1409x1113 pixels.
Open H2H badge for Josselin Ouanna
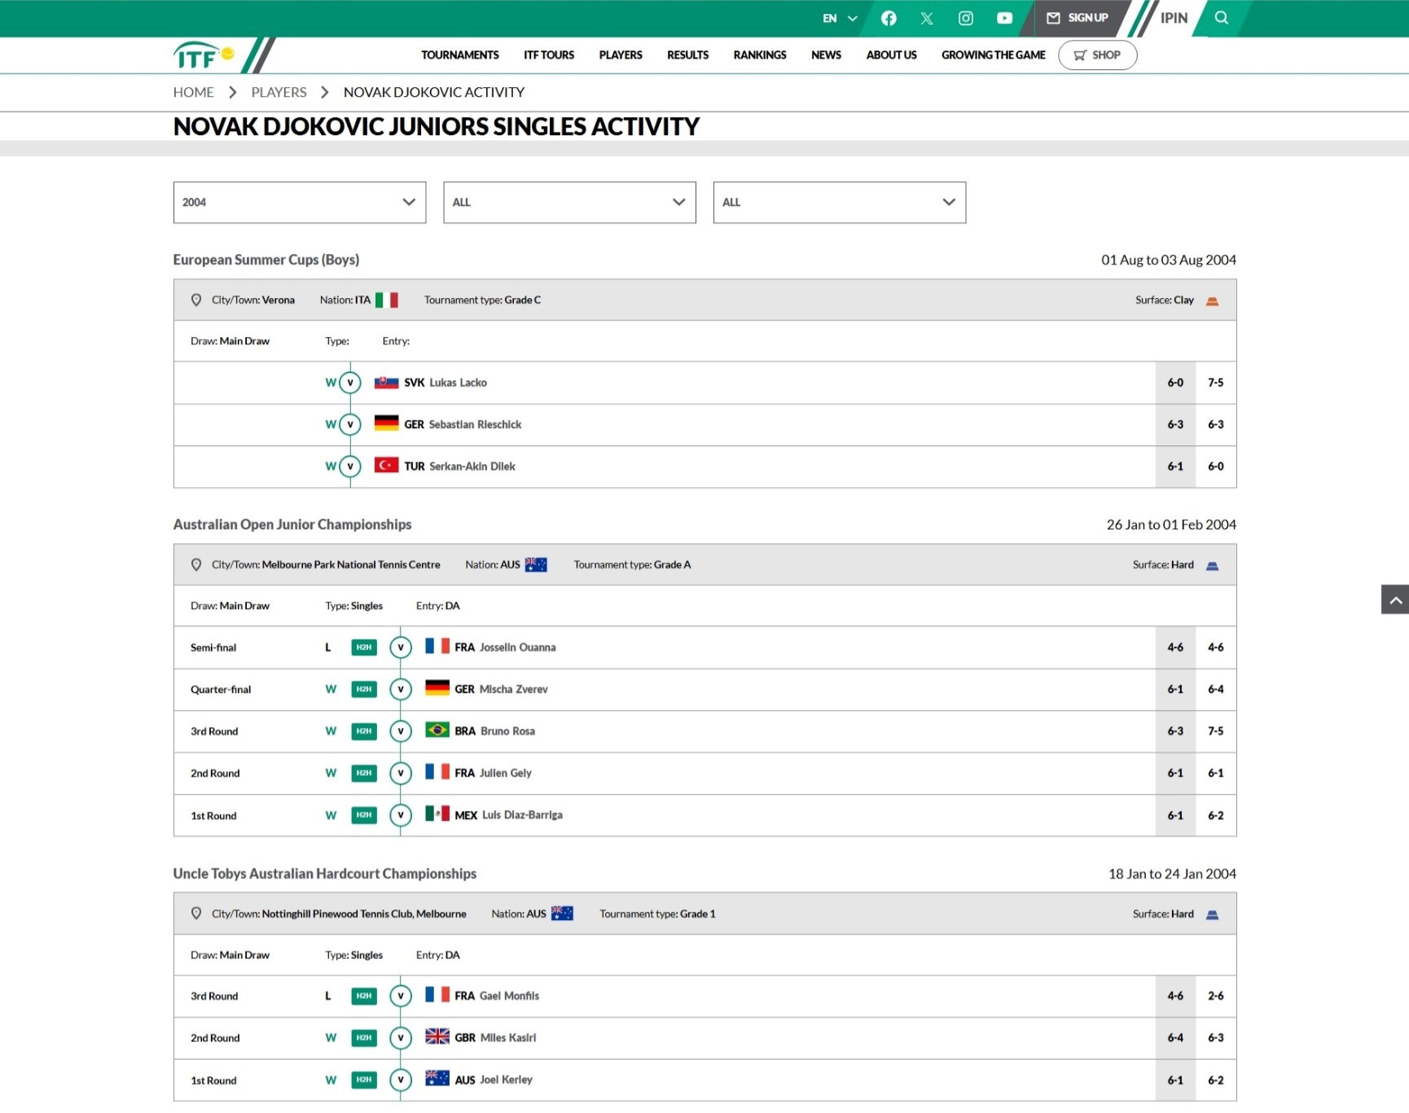pyautogui.click(x=364, y=647)
